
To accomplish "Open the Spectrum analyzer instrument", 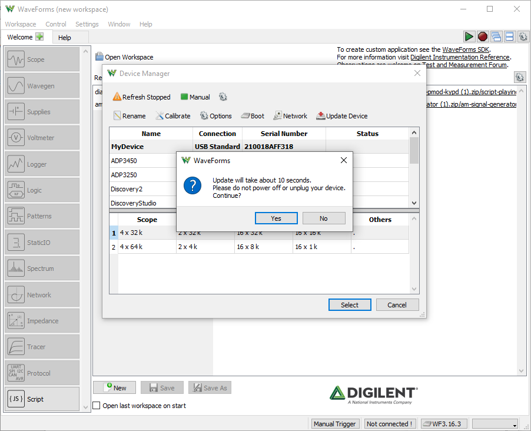I will pos(42,268).
